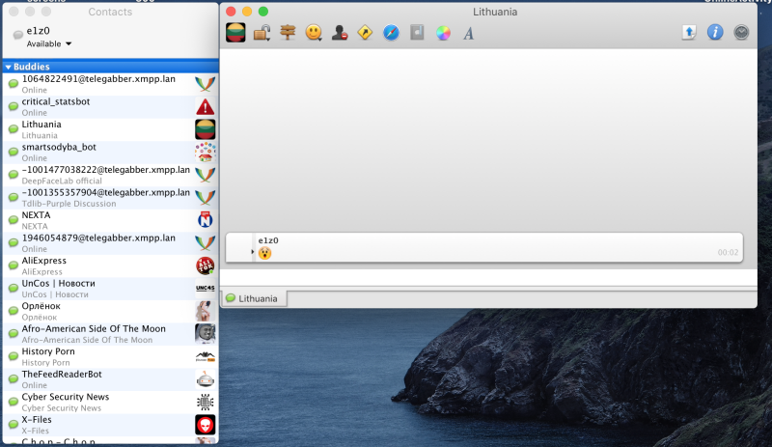Click the critical_statsbot warning triangle avatar

click(206, 107)
